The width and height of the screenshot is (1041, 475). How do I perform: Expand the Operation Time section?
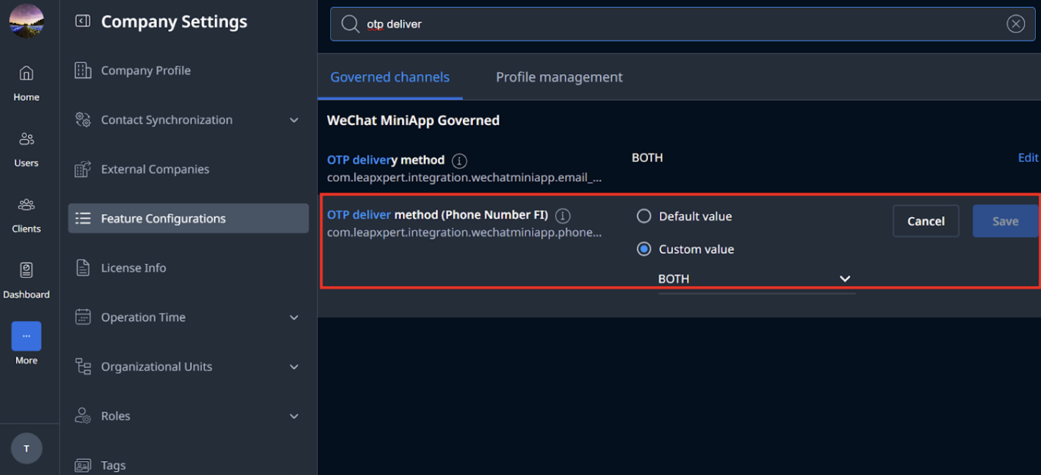point(294,318)
